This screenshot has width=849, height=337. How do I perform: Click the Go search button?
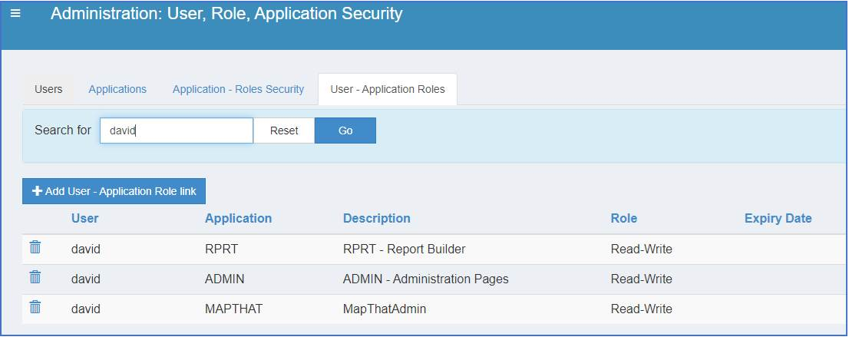(345, 131)
